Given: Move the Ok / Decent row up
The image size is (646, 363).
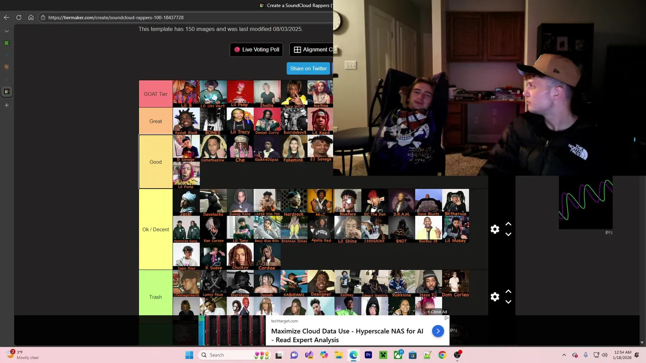Looking at the screenshot, I should [508, 224].
